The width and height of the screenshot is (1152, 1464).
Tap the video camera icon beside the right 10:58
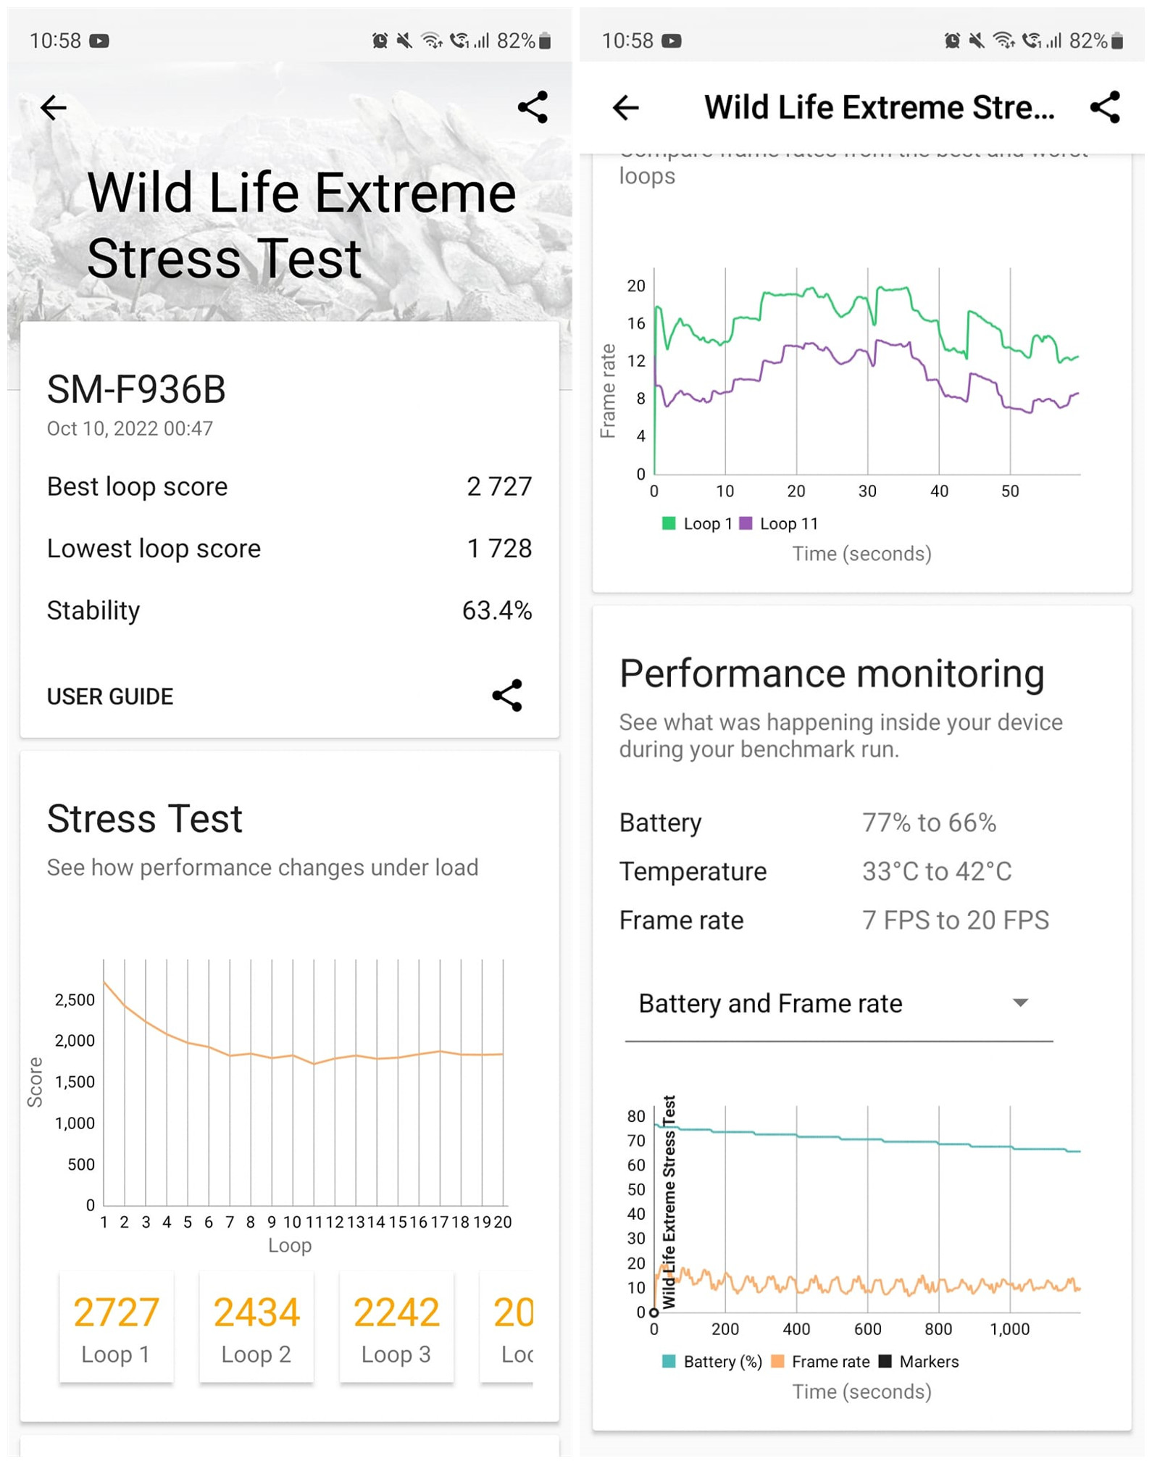coord(672,41)
